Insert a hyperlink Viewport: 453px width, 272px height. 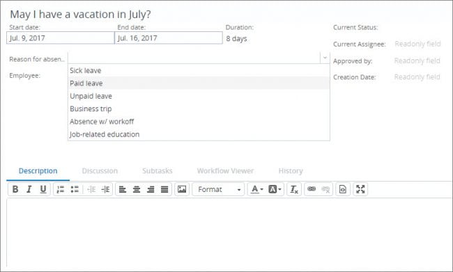coord(312,189)
